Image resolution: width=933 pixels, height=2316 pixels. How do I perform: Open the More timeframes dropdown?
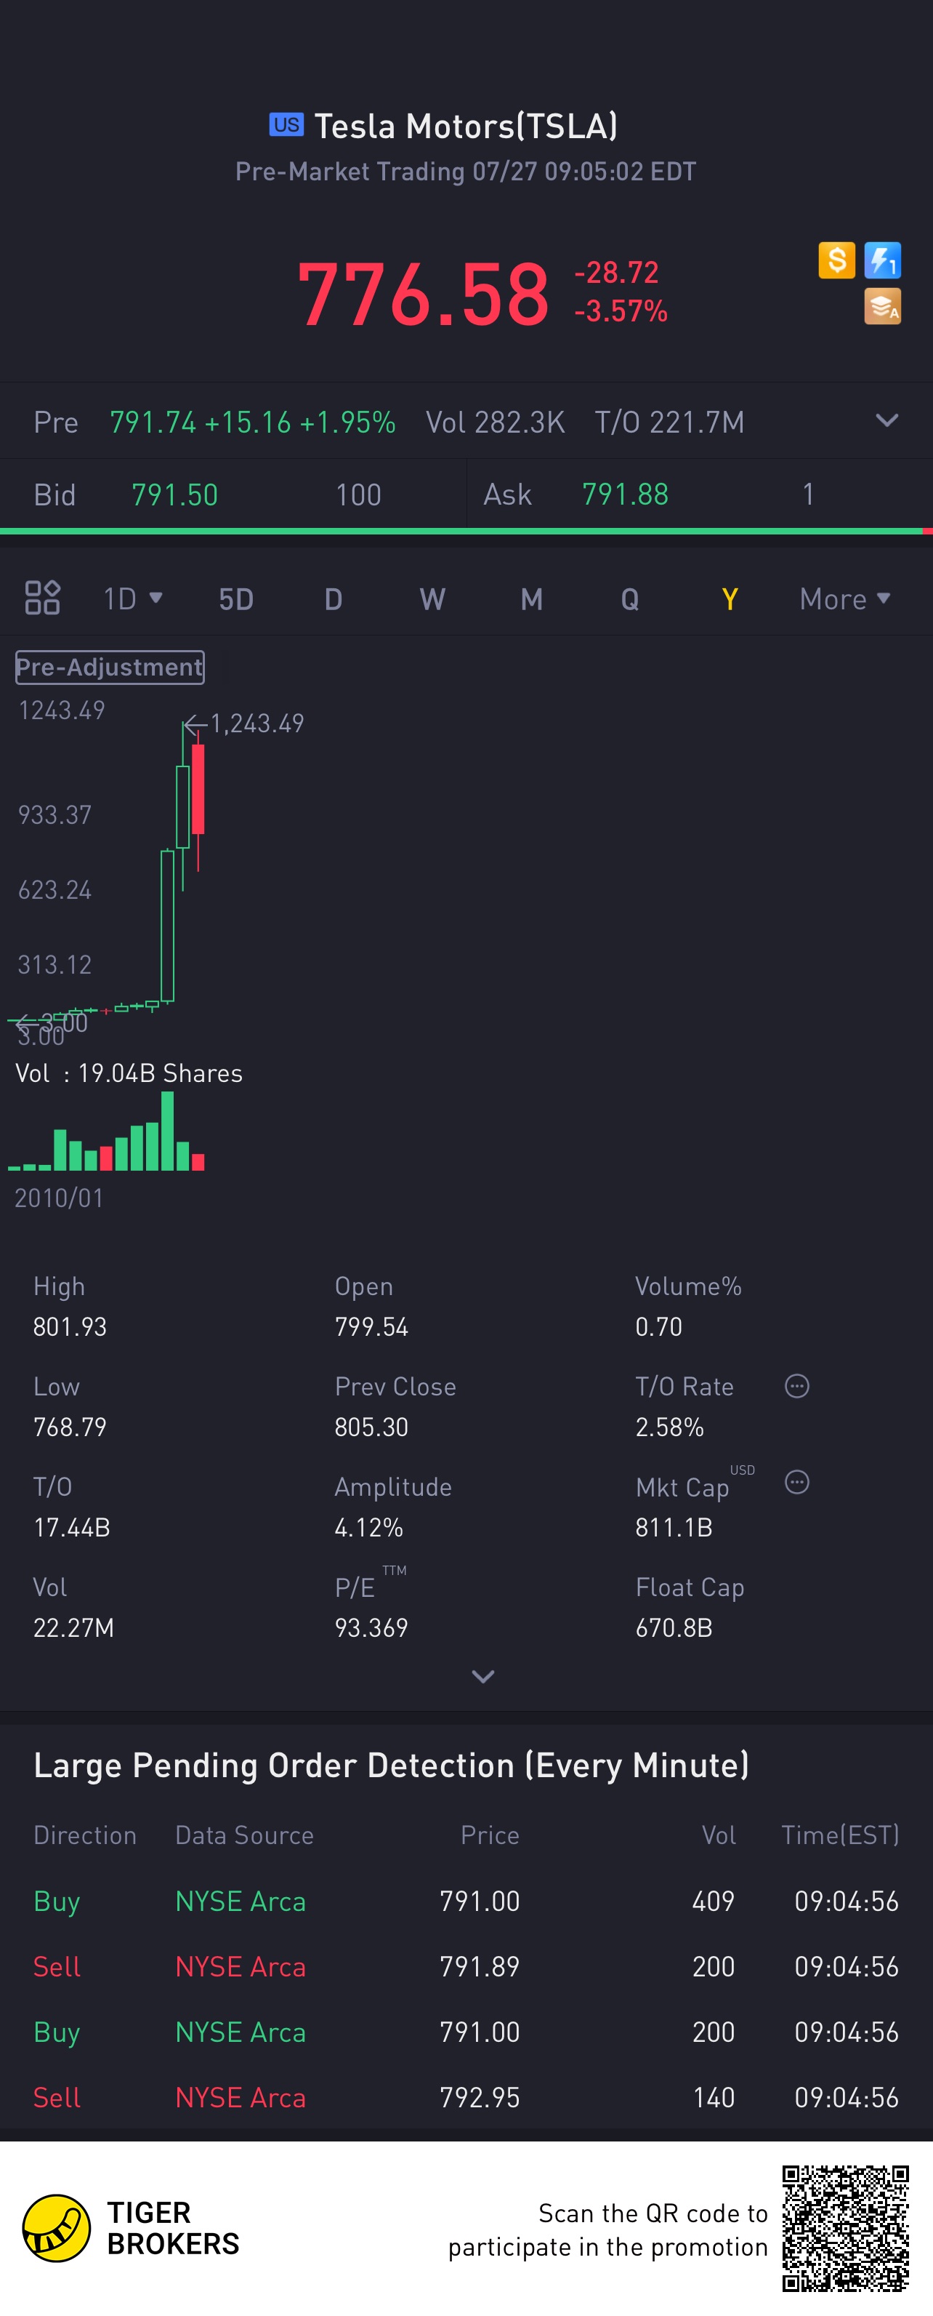(x=844, y=598)
